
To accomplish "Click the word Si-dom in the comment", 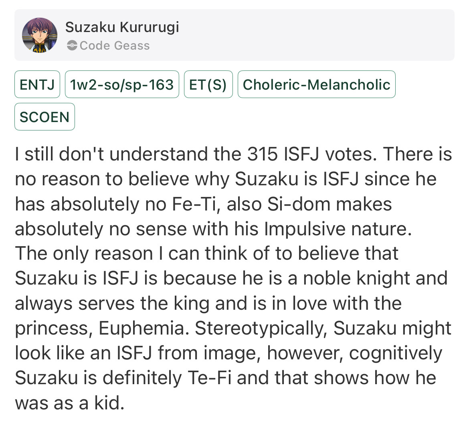I will pyautogui.click(x=299, y=204).
